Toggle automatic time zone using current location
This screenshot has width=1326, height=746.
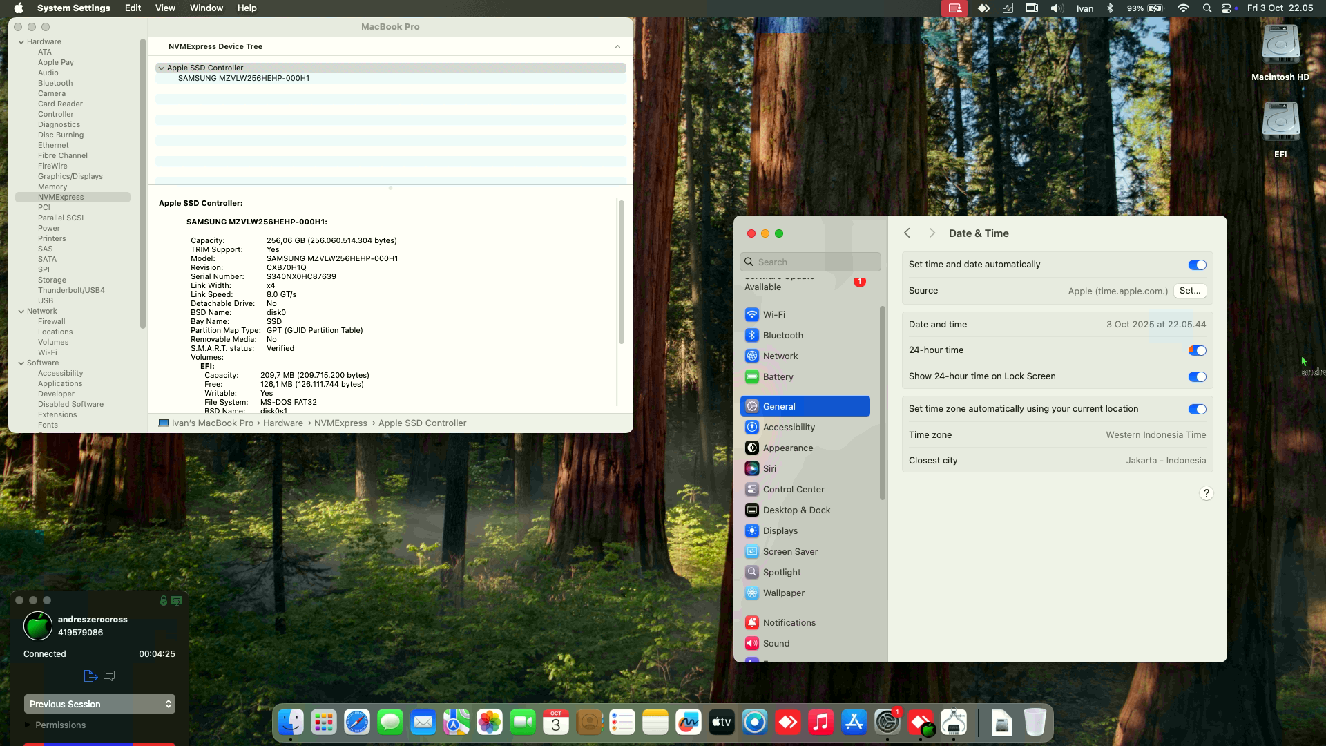[x=1197, y=409]
